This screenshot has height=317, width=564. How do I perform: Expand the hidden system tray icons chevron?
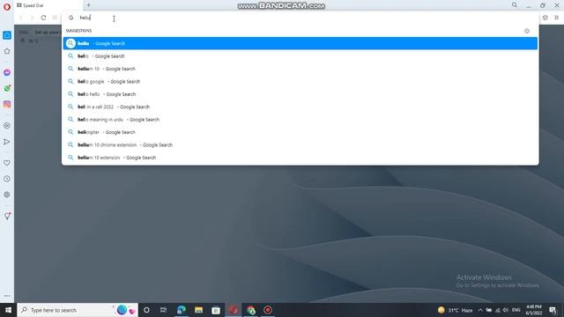(480, 310)
